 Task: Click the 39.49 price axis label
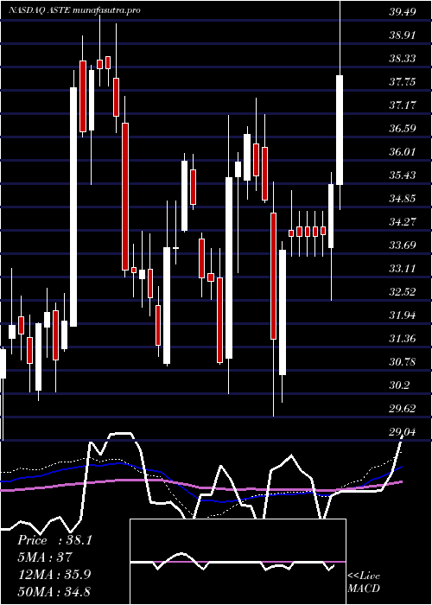pyautogui.click(x=403, y=12)
